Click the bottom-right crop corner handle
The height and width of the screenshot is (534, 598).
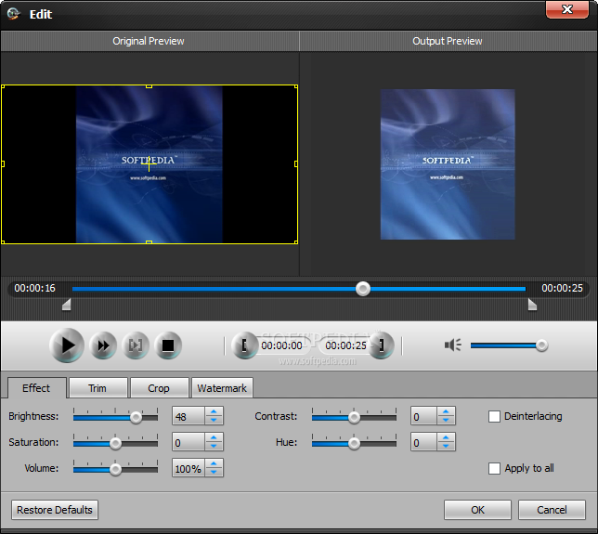[296, 241]
